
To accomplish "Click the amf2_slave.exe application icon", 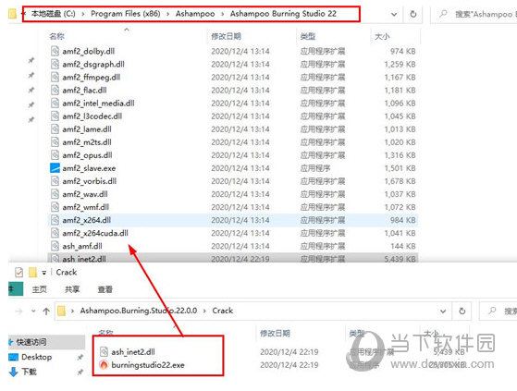I will (55, 168).
